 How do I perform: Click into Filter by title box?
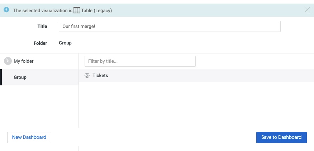coord(140,61)
